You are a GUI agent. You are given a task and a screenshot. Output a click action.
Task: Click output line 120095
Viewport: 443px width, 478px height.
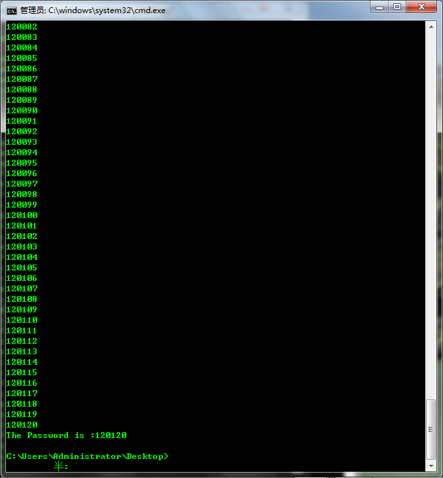coord(22,163)
